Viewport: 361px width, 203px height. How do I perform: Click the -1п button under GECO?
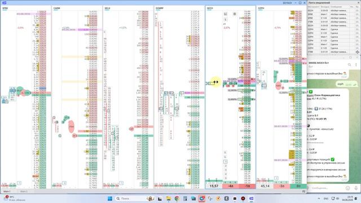pos(247,186)
